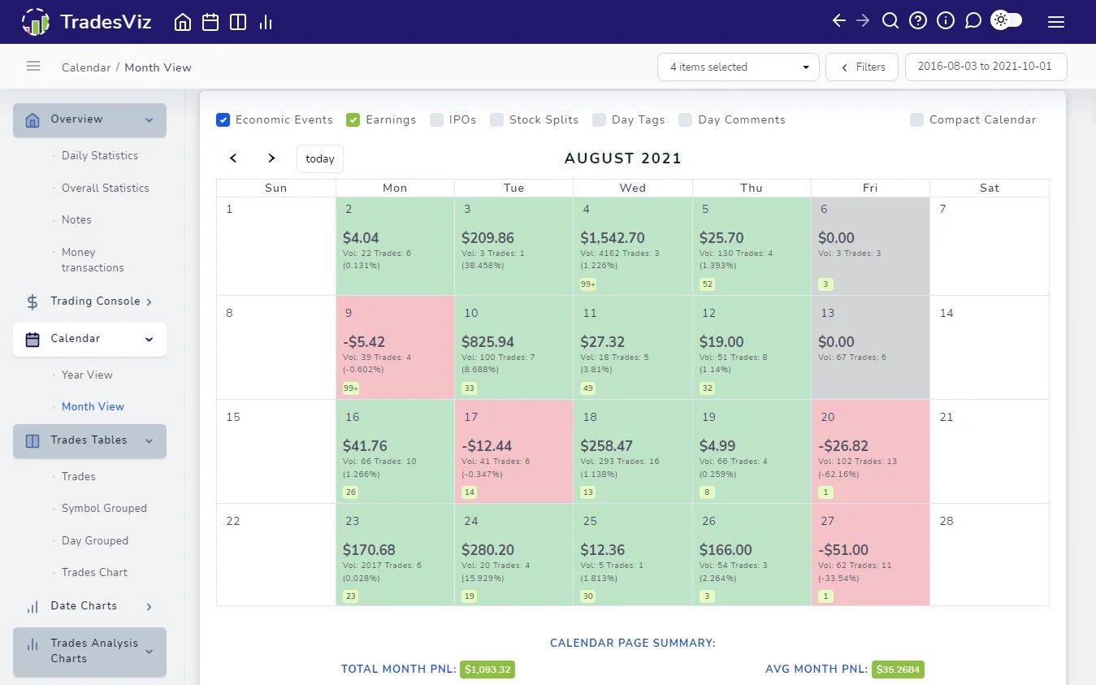The height and width of the screenshot is (685, 1096).
Task: Uncheck the Economic Events checkbox
Action: point(223,120)
